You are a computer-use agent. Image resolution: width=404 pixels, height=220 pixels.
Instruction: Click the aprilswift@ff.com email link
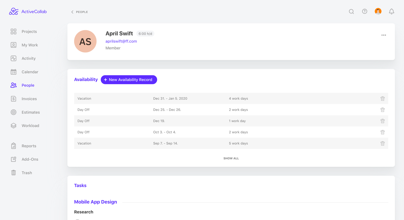click(x=121, y=41)
